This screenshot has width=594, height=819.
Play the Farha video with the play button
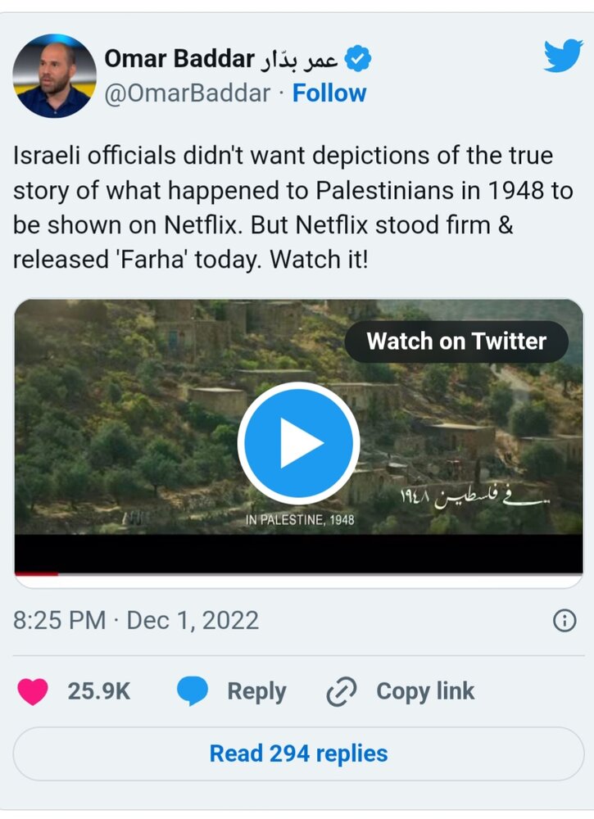click(x=297, y=441)
